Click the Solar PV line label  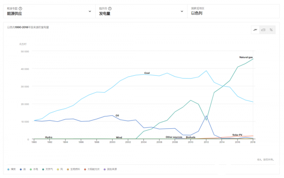point(237,135)
